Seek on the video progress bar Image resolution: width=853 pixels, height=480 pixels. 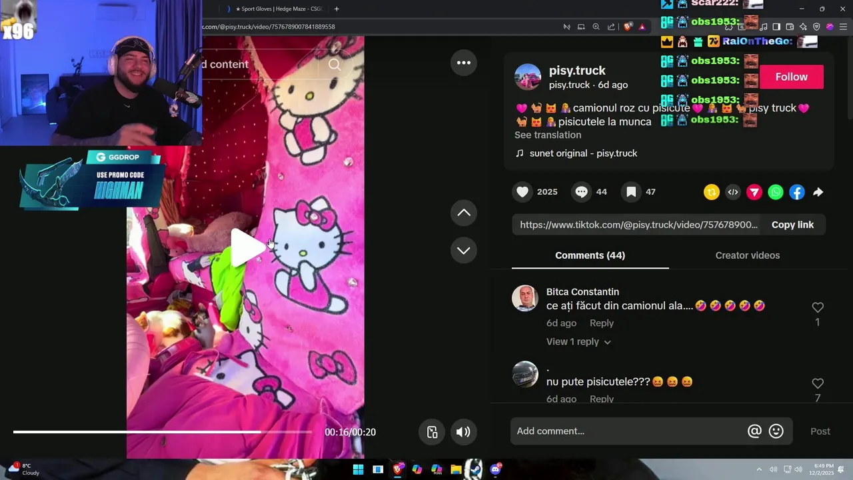click(x=163, y=432)
